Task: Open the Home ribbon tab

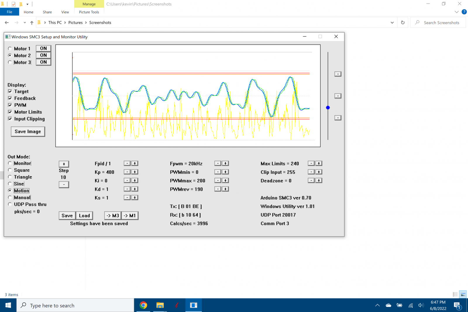Action: [x=29, y=12]
